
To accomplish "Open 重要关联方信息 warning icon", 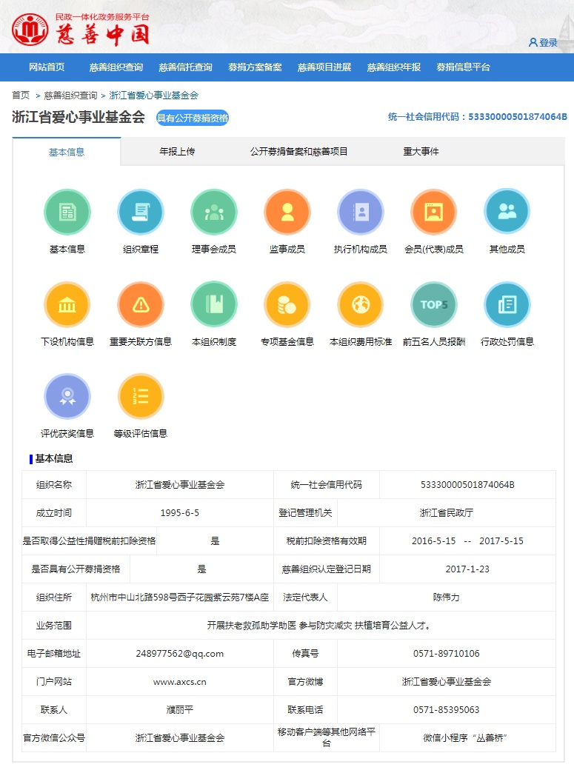I will [141, 304].
